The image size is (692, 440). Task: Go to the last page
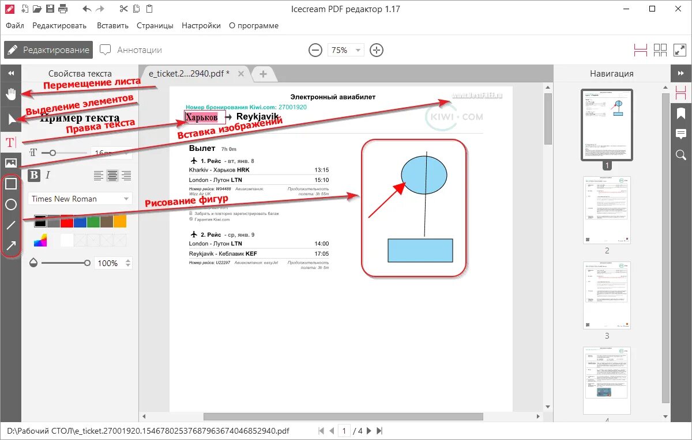[378, 431]
